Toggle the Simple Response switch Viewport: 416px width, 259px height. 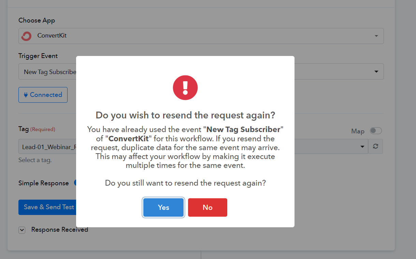(75, 183)
